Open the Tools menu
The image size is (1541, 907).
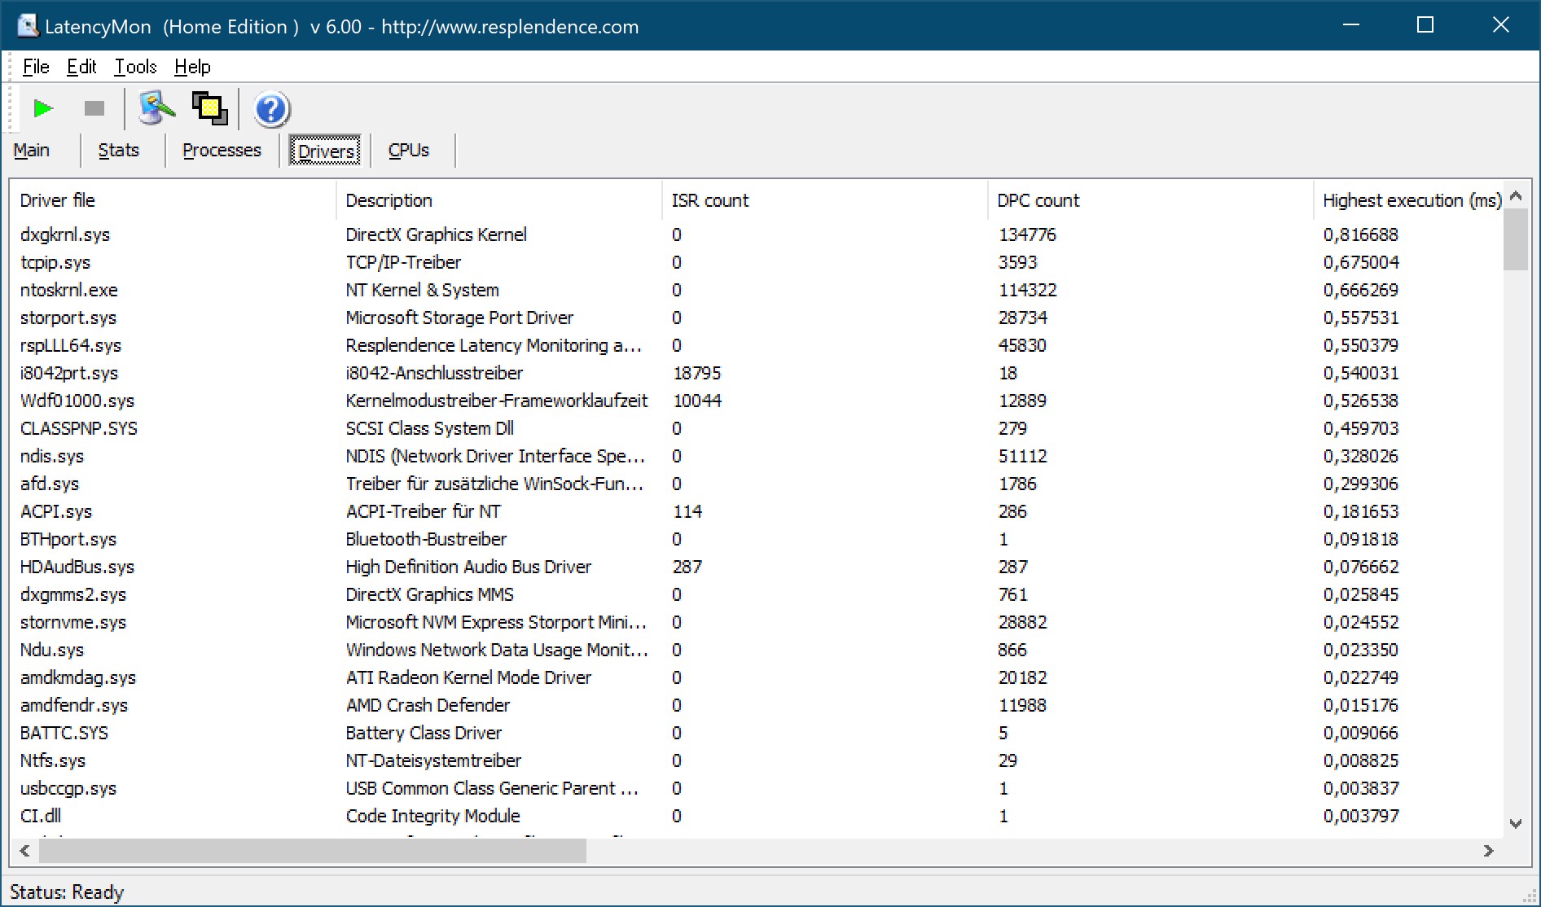[x=135, y=67]
